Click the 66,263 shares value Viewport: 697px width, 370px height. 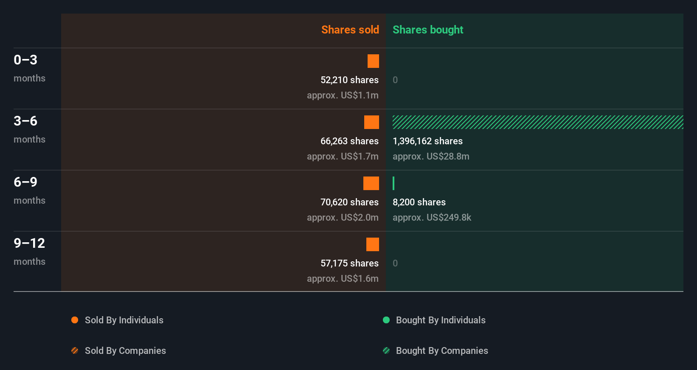(349, 141)
